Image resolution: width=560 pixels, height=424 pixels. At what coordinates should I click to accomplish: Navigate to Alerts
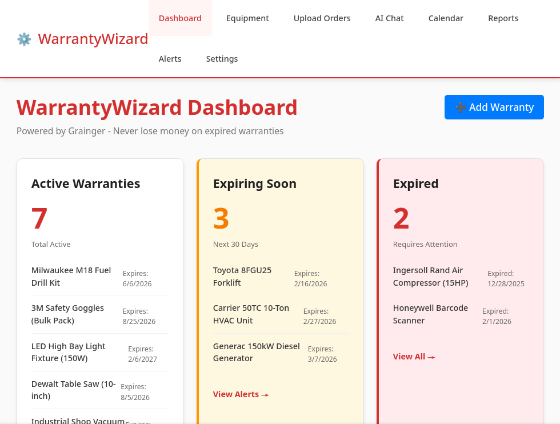coord(170,59)
